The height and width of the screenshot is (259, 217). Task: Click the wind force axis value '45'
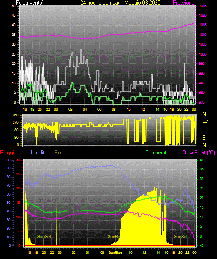pyautogui.click(x=14, y=15)
